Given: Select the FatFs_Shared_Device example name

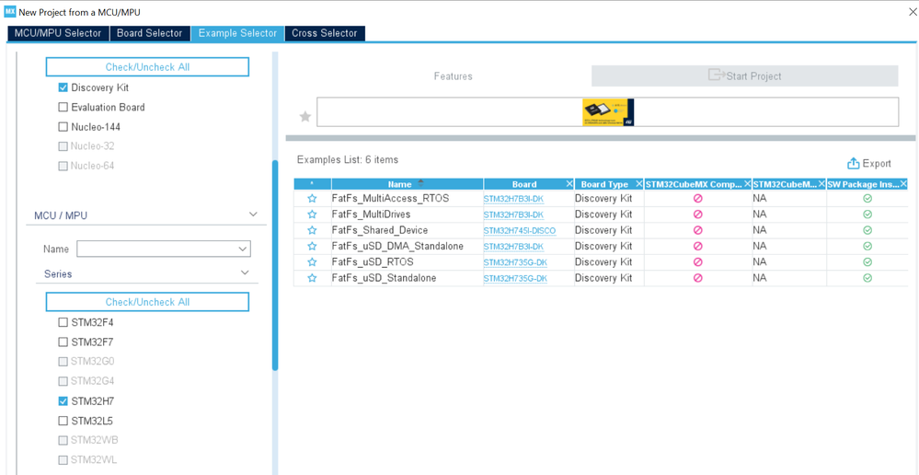Looking at the screenshot, I should tap(380, 230).
